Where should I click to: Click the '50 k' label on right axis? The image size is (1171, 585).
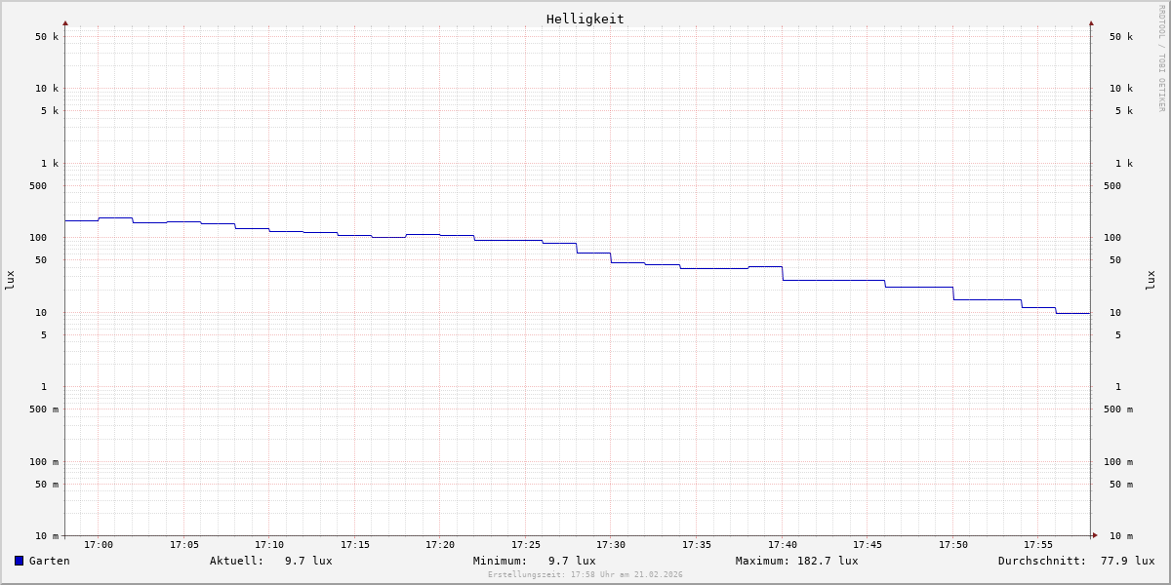[x=1121, y=36]
